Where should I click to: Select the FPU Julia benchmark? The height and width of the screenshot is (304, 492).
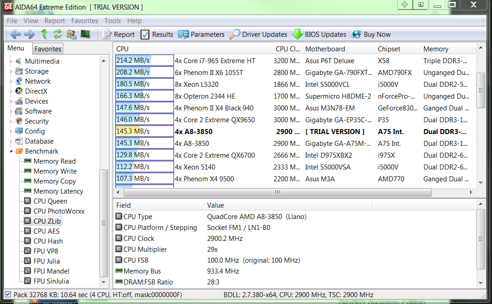pyautogui.click(x=46, y=261)
